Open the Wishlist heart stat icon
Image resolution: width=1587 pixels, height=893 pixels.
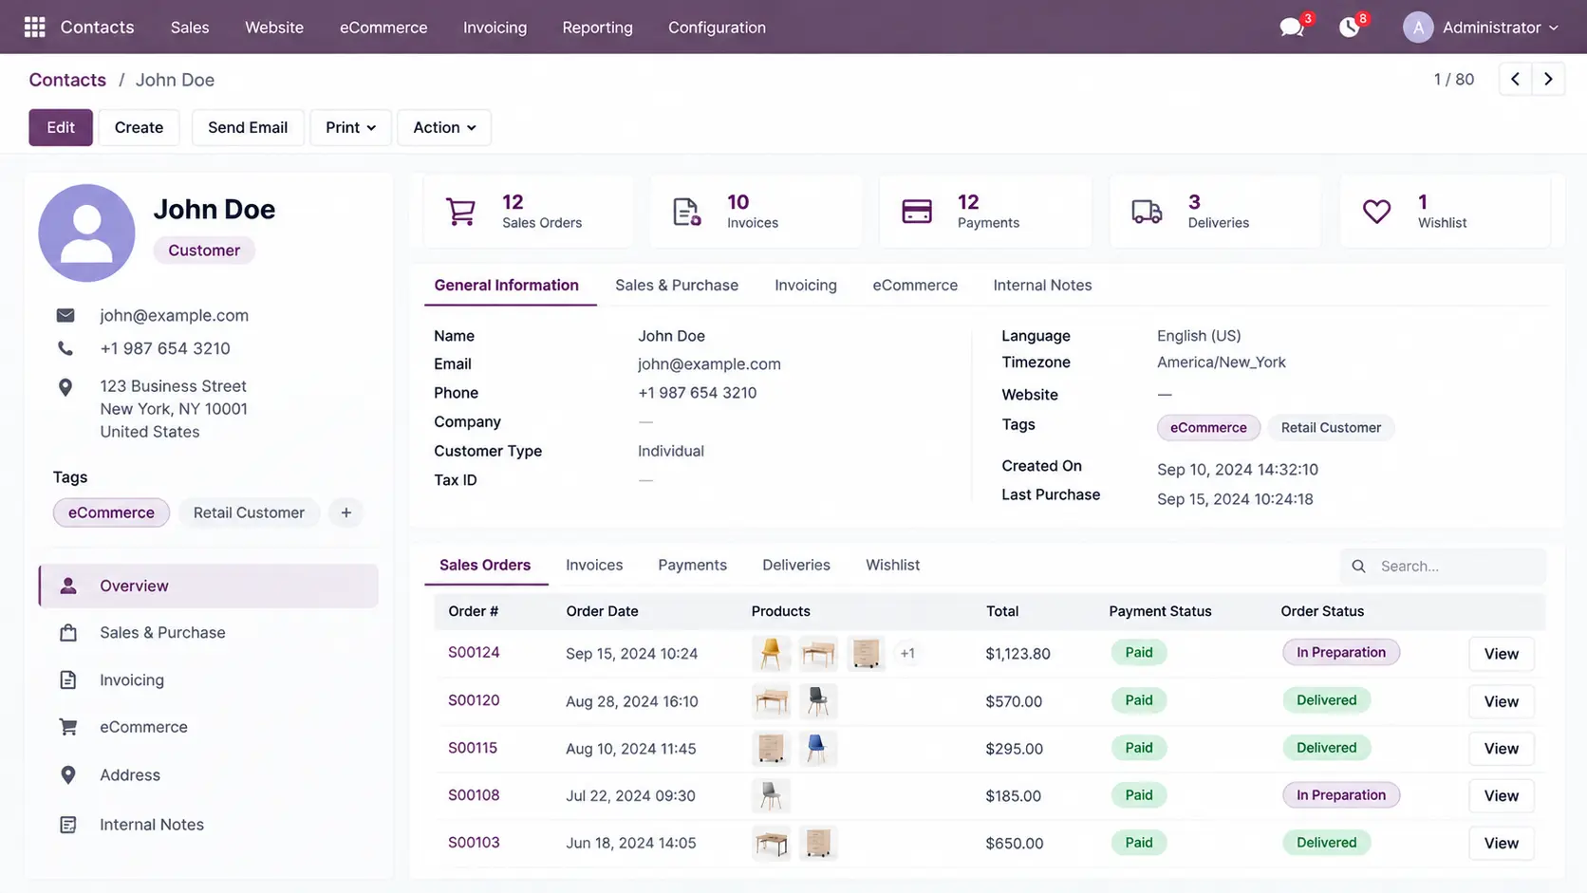1376,212
